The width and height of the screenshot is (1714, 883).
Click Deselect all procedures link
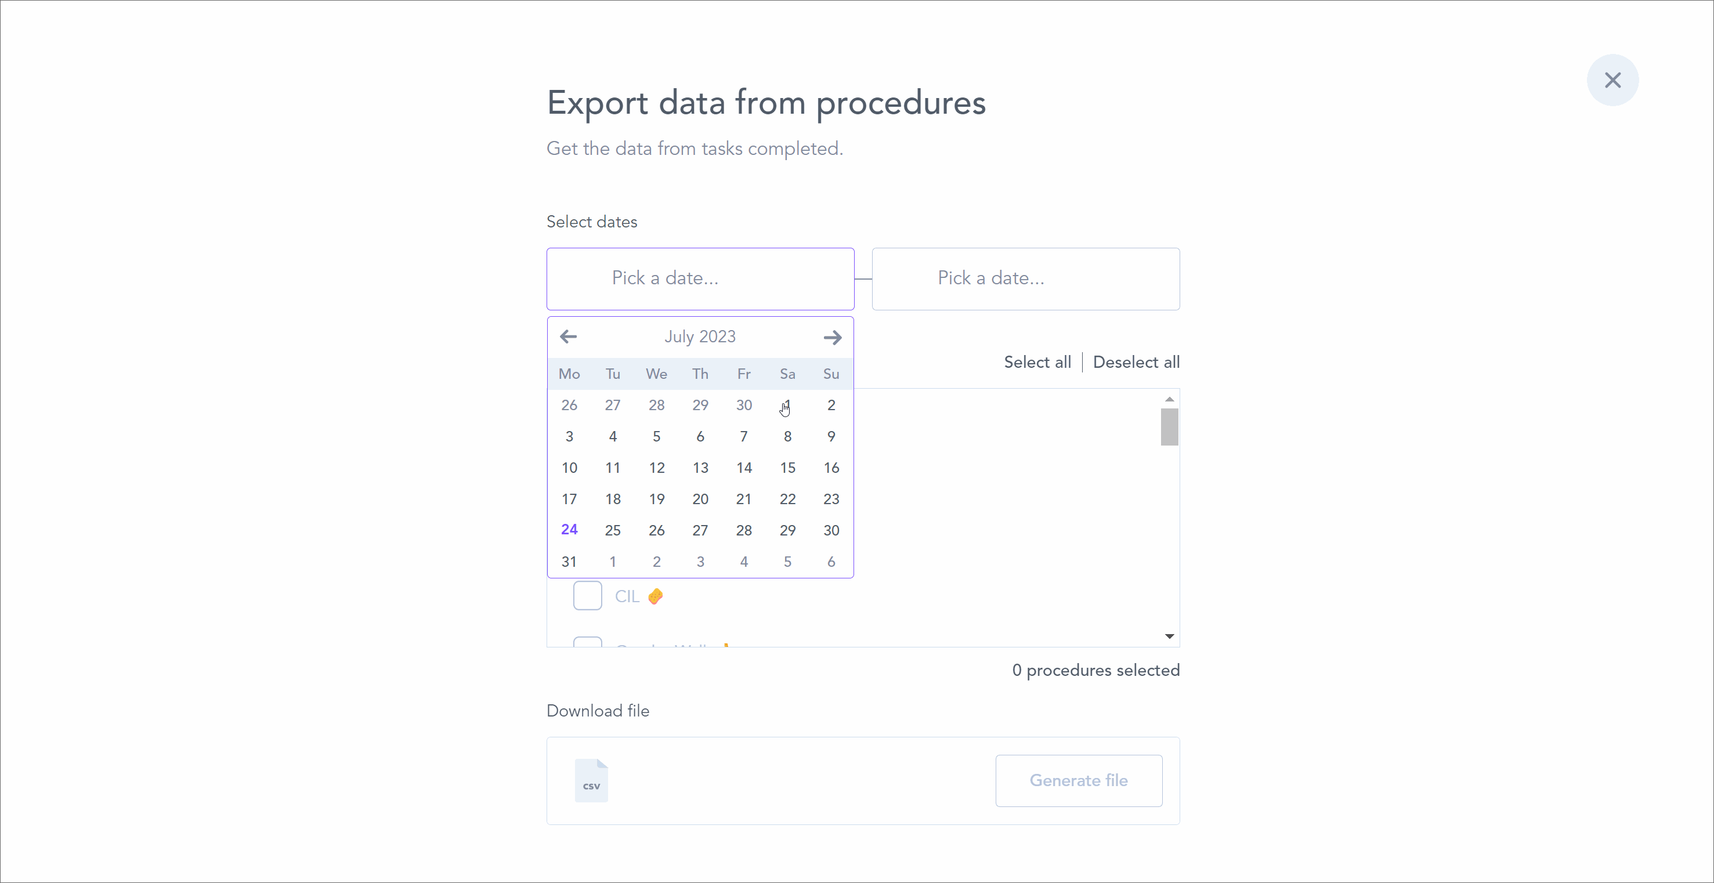[1136, 362]
